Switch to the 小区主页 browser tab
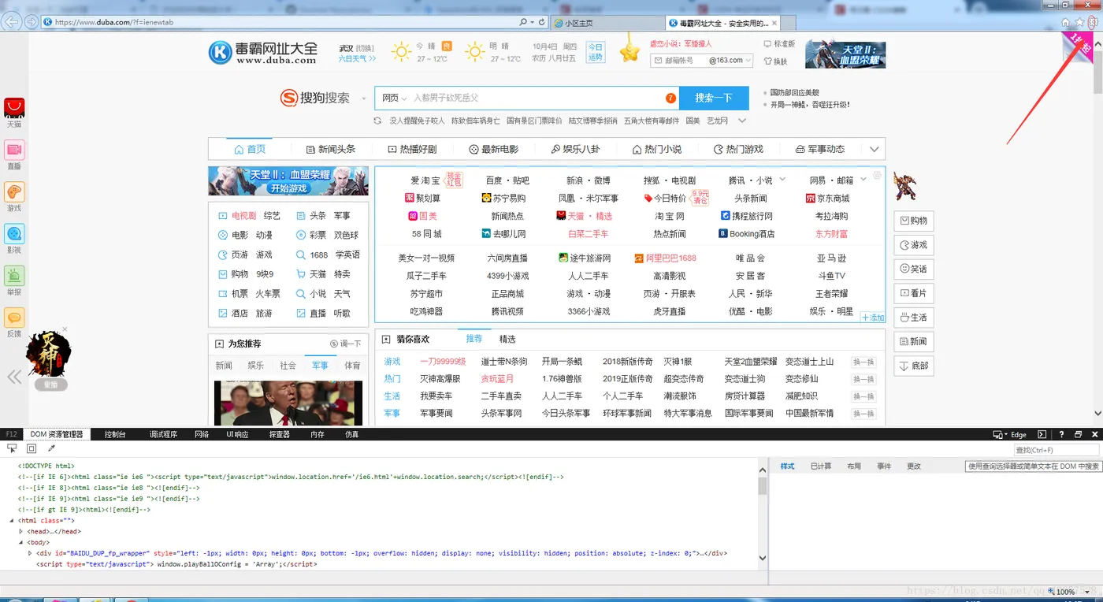The width and height of the screenshot is (1103, 602). (606, 23)
